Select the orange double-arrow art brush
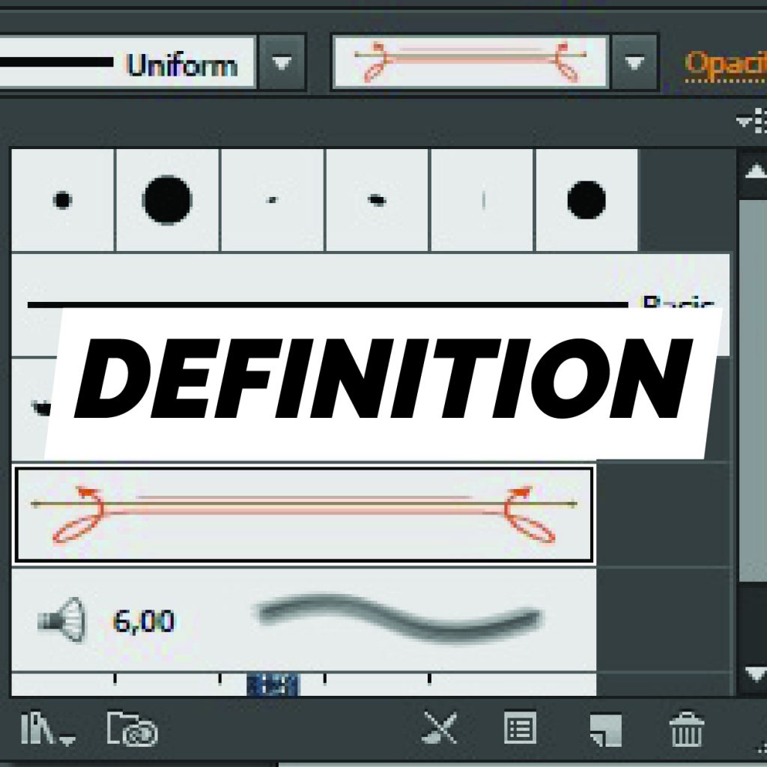Screen dimensions: 767x767 [304, 515]
